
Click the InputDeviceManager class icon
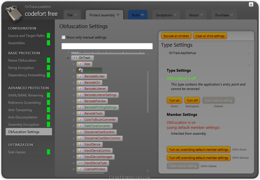[81, 157]
